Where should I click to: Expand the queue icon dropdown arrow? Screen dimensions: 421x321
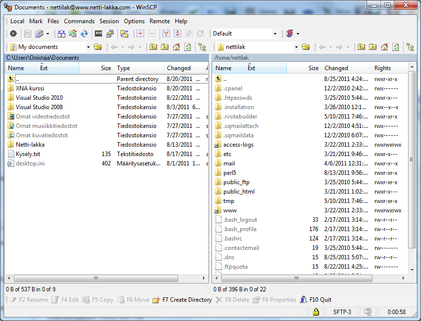coord(48,34)
